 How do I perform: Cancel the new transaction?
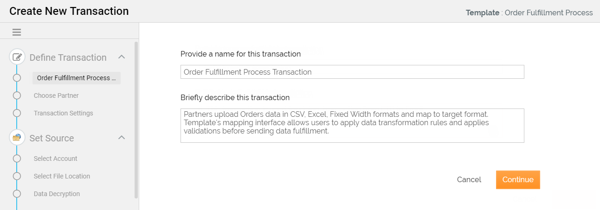point(469,180)
